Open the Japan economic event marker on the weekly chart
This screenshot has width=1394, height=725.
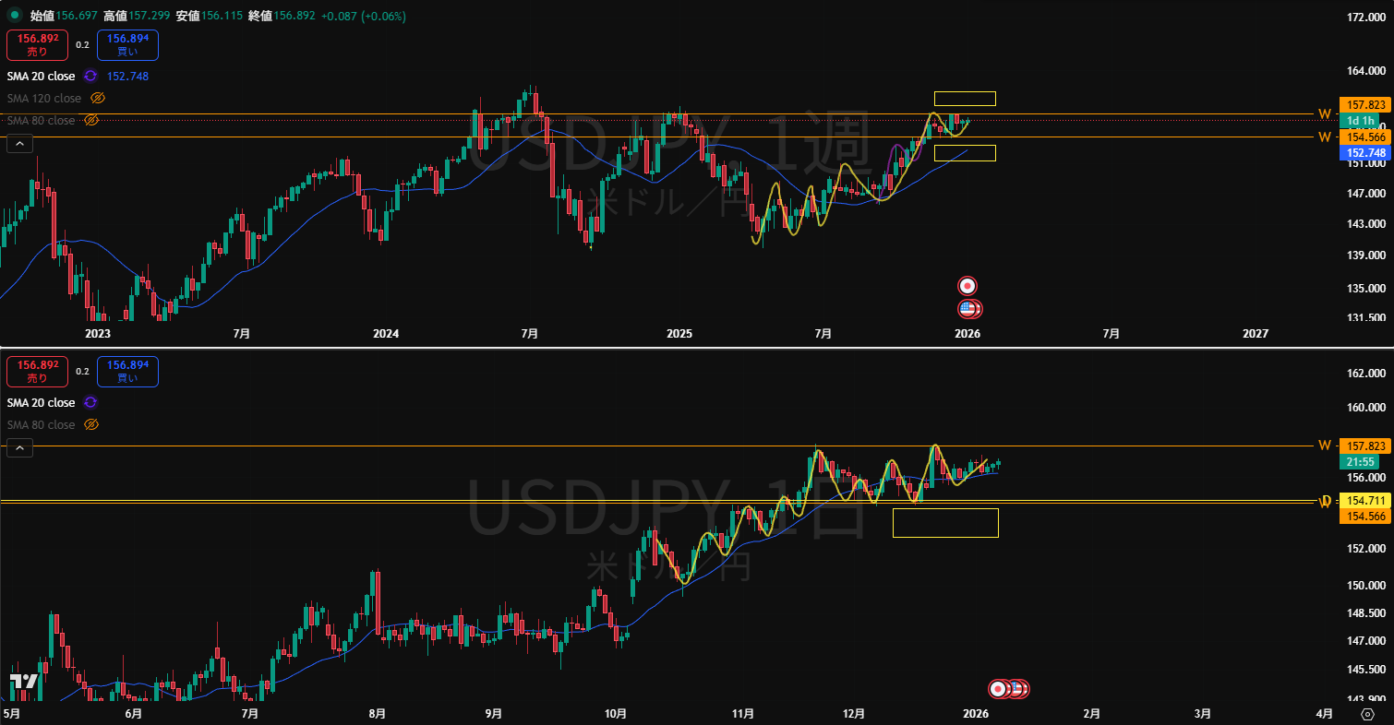tap(967, 286)
